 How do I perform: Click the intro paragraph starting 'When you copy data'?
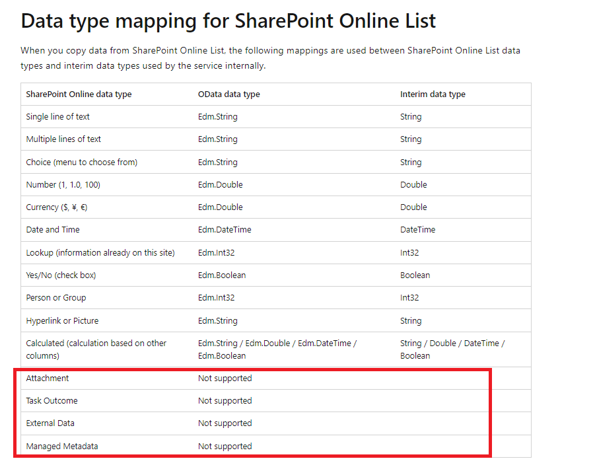(x=270, y=58)
